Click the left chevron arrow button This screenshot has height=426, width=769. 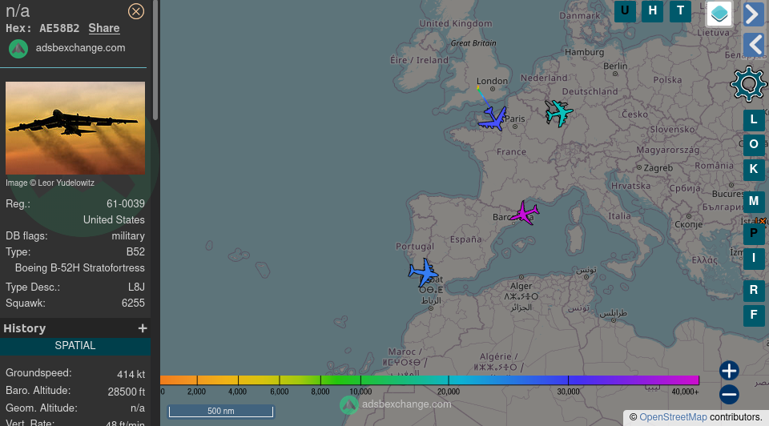click(x=754, y=45)
